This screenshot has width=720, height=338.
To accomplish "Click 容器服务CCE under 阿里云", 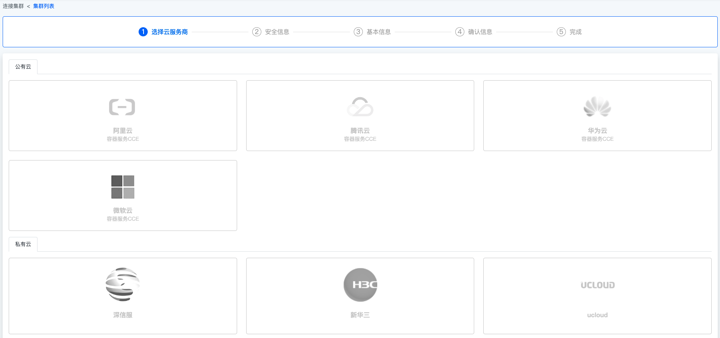I will [x=123, y=139].
